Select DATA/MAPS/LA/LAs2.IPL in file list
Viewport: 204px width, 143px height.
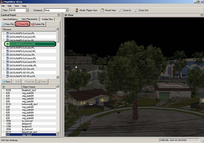[x=22, y=44]
